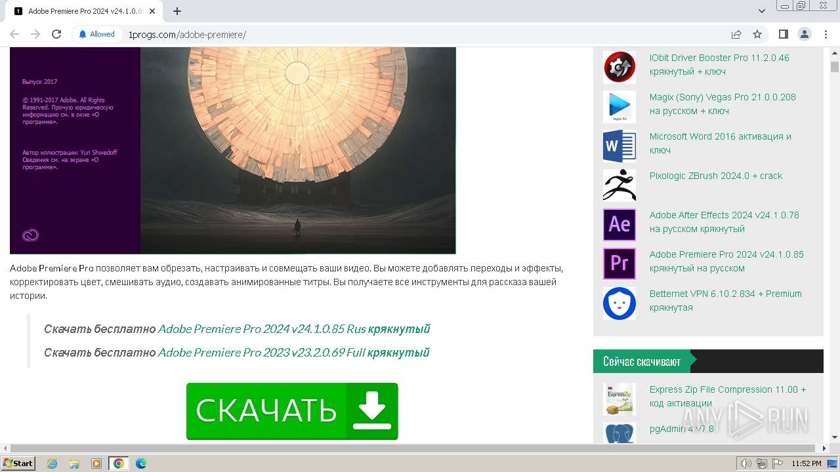The width and height of the screenshot is (840, 472).
Task: Open sidebar Adobe Premiere Pro 2024 v24.1.0.85 link
Action: pos(726,261)
